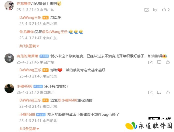
Task: Open DaWang王乐's profile from 节后吧 reply
Action: tap(30, 17)
